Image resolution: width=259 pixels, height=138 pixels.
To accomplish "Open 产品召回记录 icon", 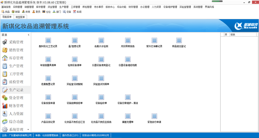I will 48,116.
